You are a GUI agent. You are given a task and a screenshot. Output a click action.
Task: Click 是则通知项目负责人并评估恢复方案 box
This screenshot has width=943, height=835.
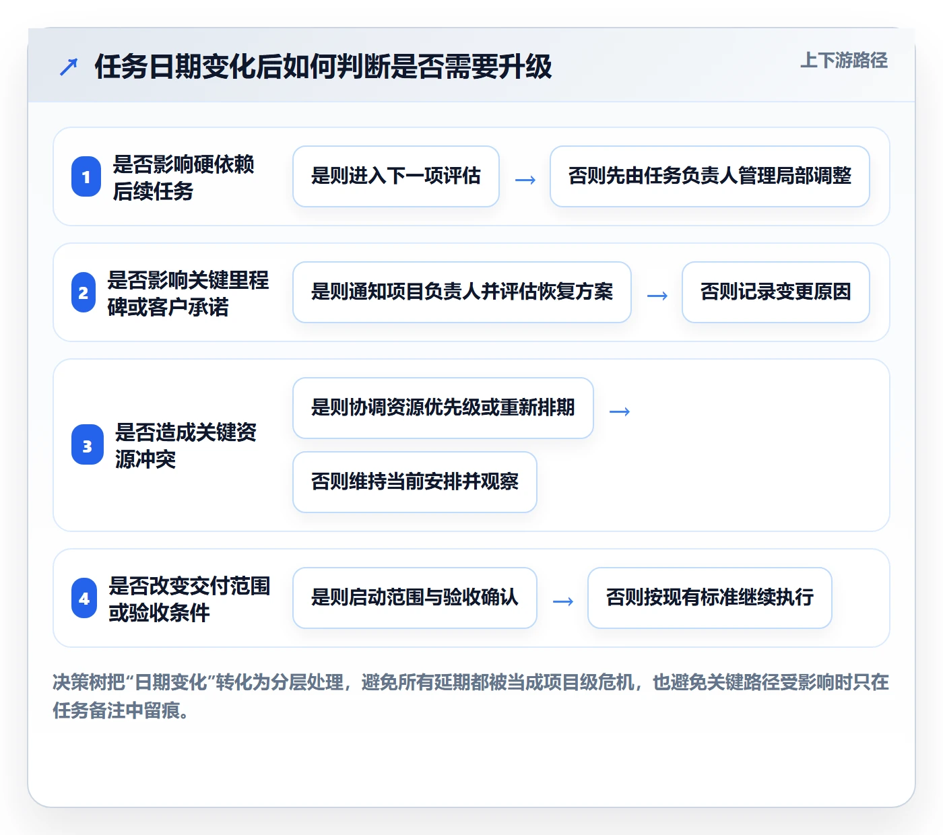click(x=462, y=292)
